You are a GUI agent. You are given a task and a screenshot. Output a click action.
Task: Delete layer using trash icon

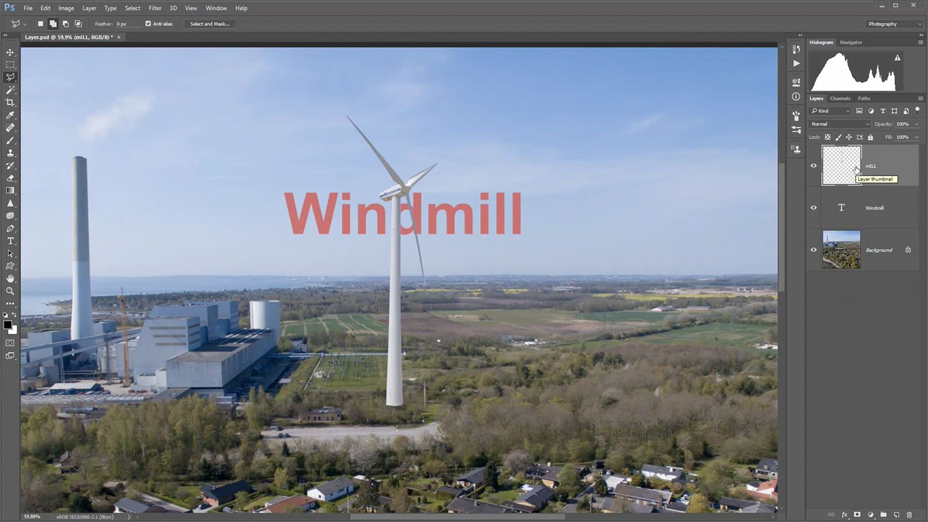[909, 515]
